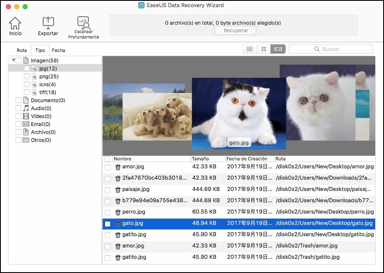The width and height of the screenshot is (384, 273).
Task: Click the 48.94 KB size cell
Action: (x=204, y=223)
